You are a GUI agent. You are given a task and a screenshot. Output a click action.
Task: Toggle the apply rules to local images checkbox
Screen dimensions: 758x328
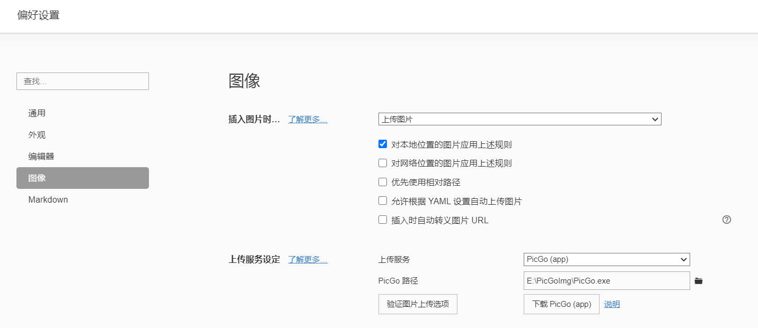coord(383,144)
